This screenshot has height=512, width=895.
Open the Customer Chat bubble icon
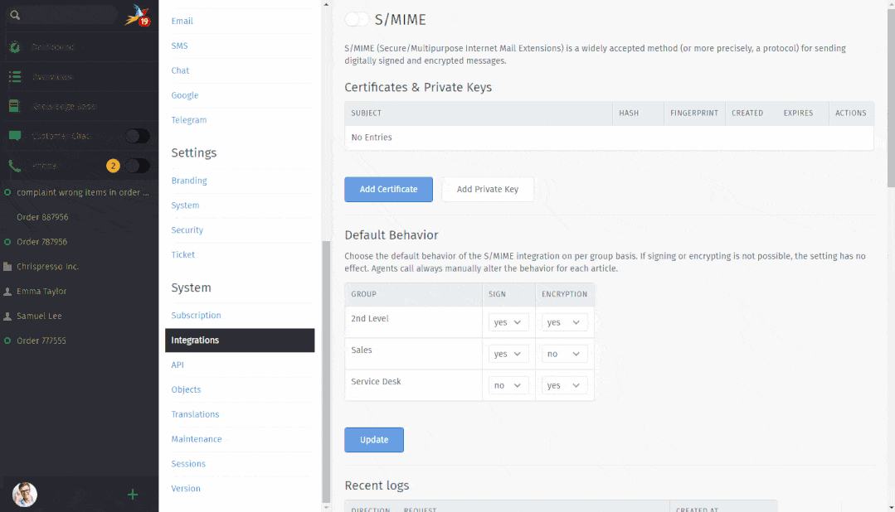point(15,136)
